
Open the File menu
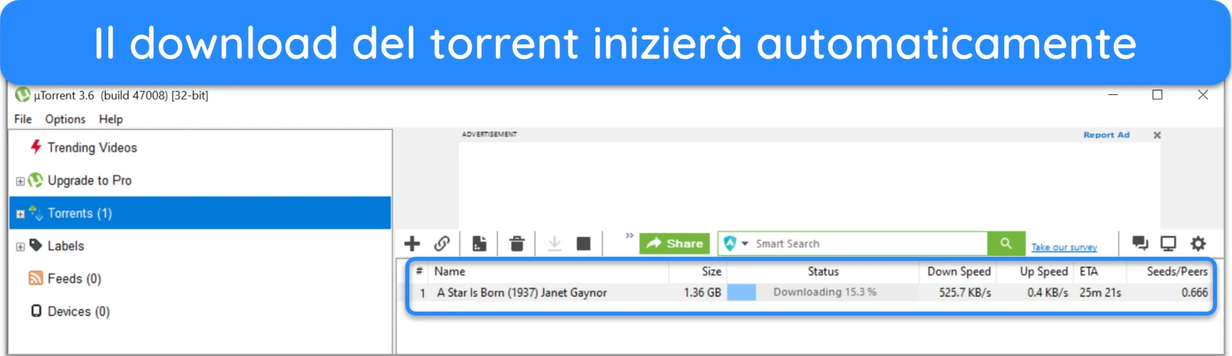tap(23, 119)
